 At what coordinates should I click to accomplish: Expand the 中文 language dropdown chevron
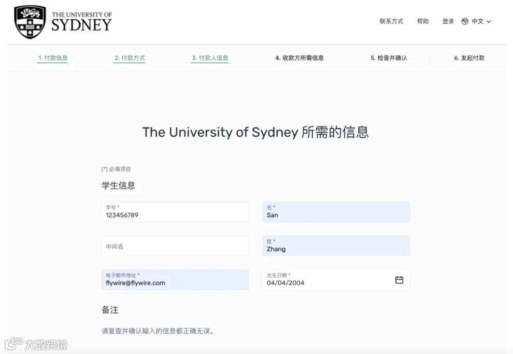489,22
